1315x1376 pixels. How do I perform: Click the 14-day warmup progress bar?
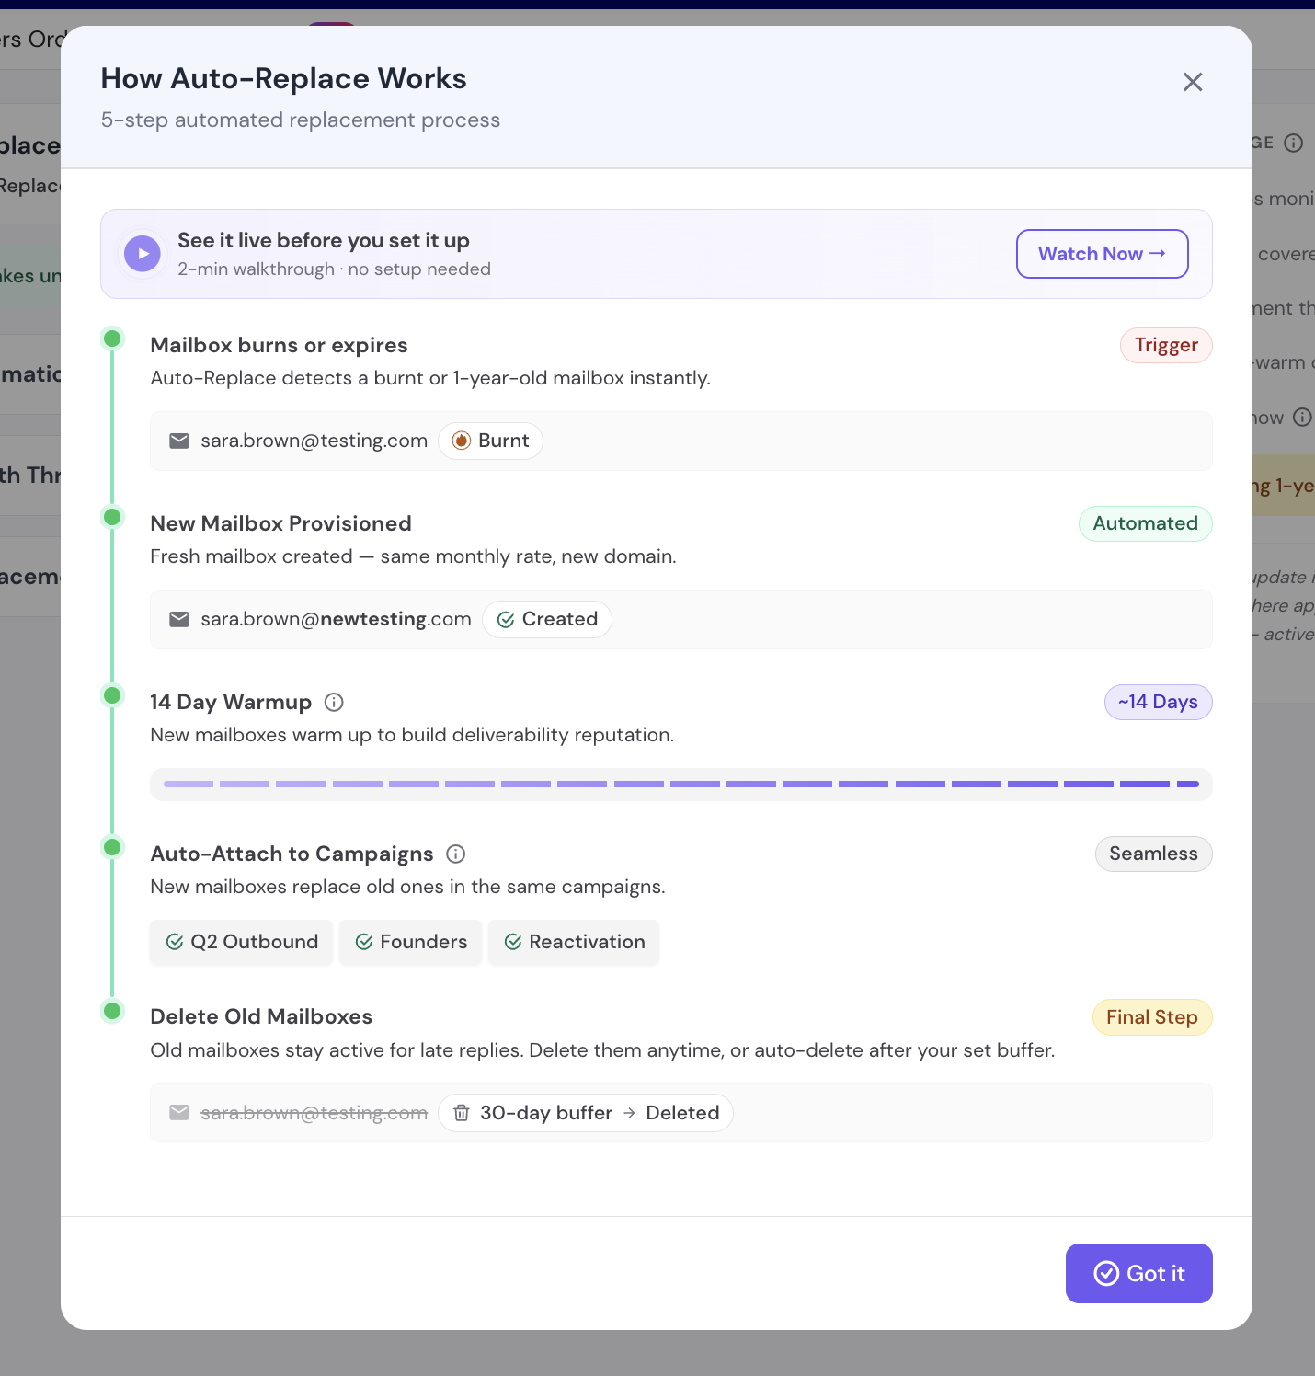[x=681, y=785]
